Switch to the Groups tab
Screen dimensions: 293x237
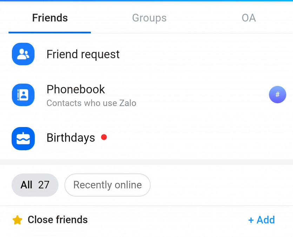tap(149, 18)
